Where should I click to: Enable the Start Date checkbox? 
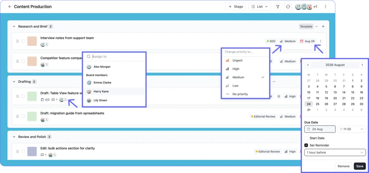coord(306,138)
